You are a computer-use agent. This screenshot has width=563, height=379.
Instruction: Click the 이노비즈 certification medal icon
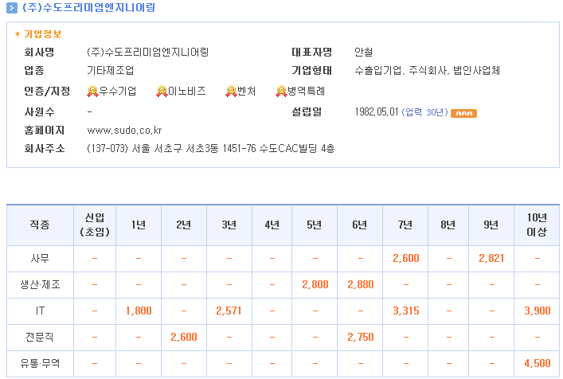(162, 91)
